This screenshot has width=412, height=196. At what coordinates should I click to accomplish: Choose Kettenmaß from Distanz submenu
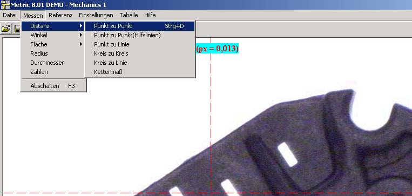click(140, 72)
